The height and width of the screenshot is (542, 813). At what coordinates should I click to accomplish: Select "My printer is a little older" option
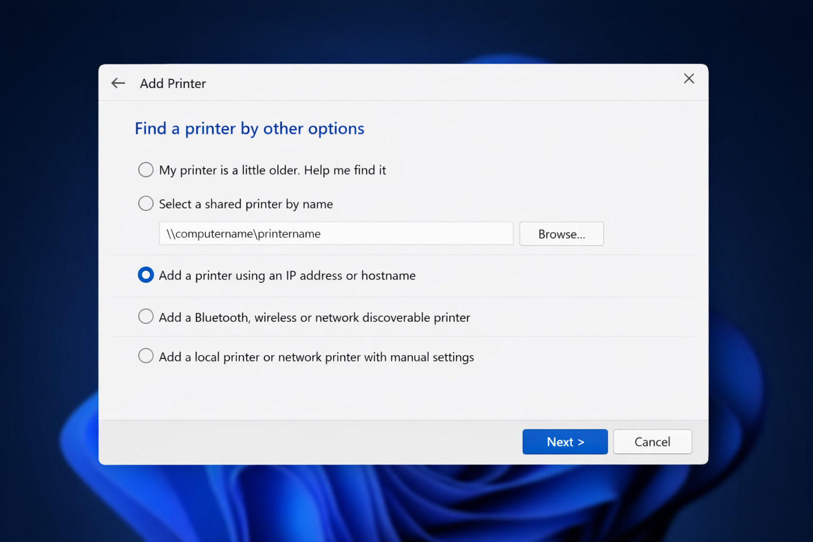(146, 169)
